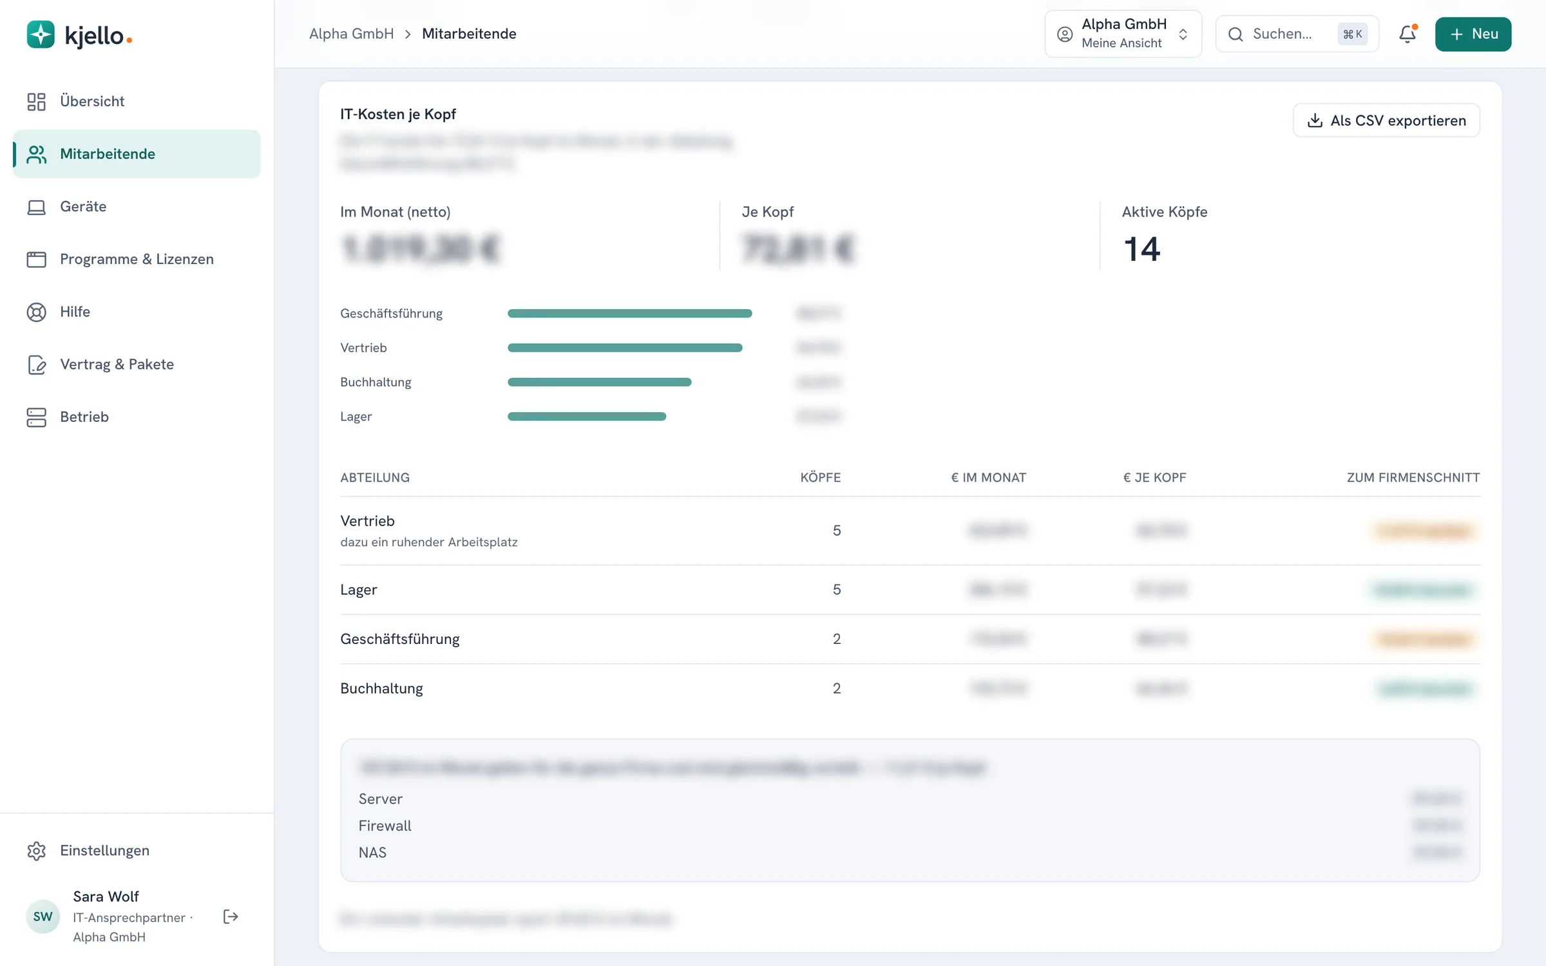Click the SW user avatar
1546x966 pixels.
tap(43, 916)
